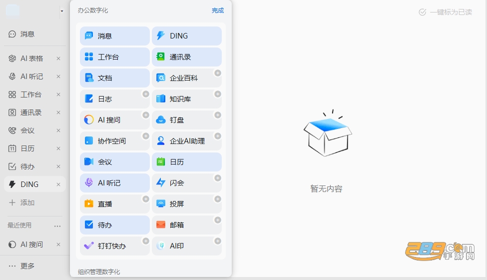
Task: Open 会议 in the left sidebar
Action: pos(31,130)
